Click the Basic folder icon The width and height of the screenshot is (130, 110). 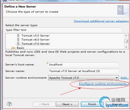pos(13,48)
